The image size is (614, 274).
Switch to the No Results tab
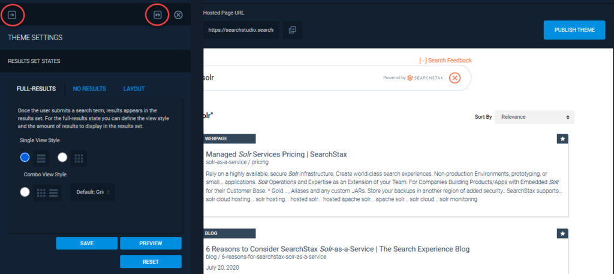click(x=89, y=89)
